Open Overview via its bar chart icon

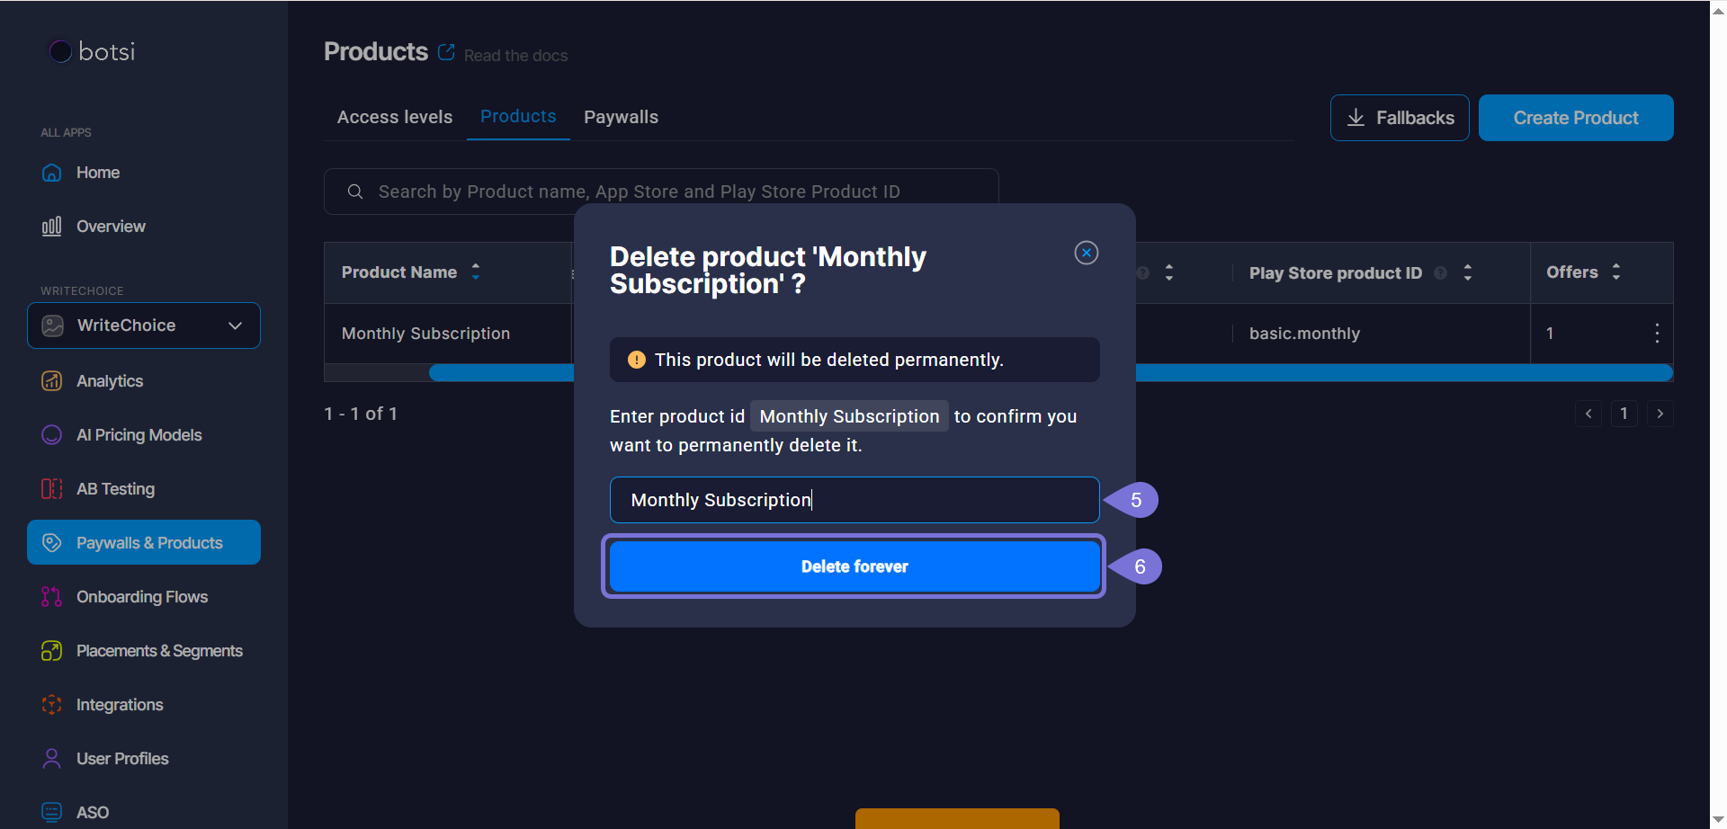click(x=52, y=227)
